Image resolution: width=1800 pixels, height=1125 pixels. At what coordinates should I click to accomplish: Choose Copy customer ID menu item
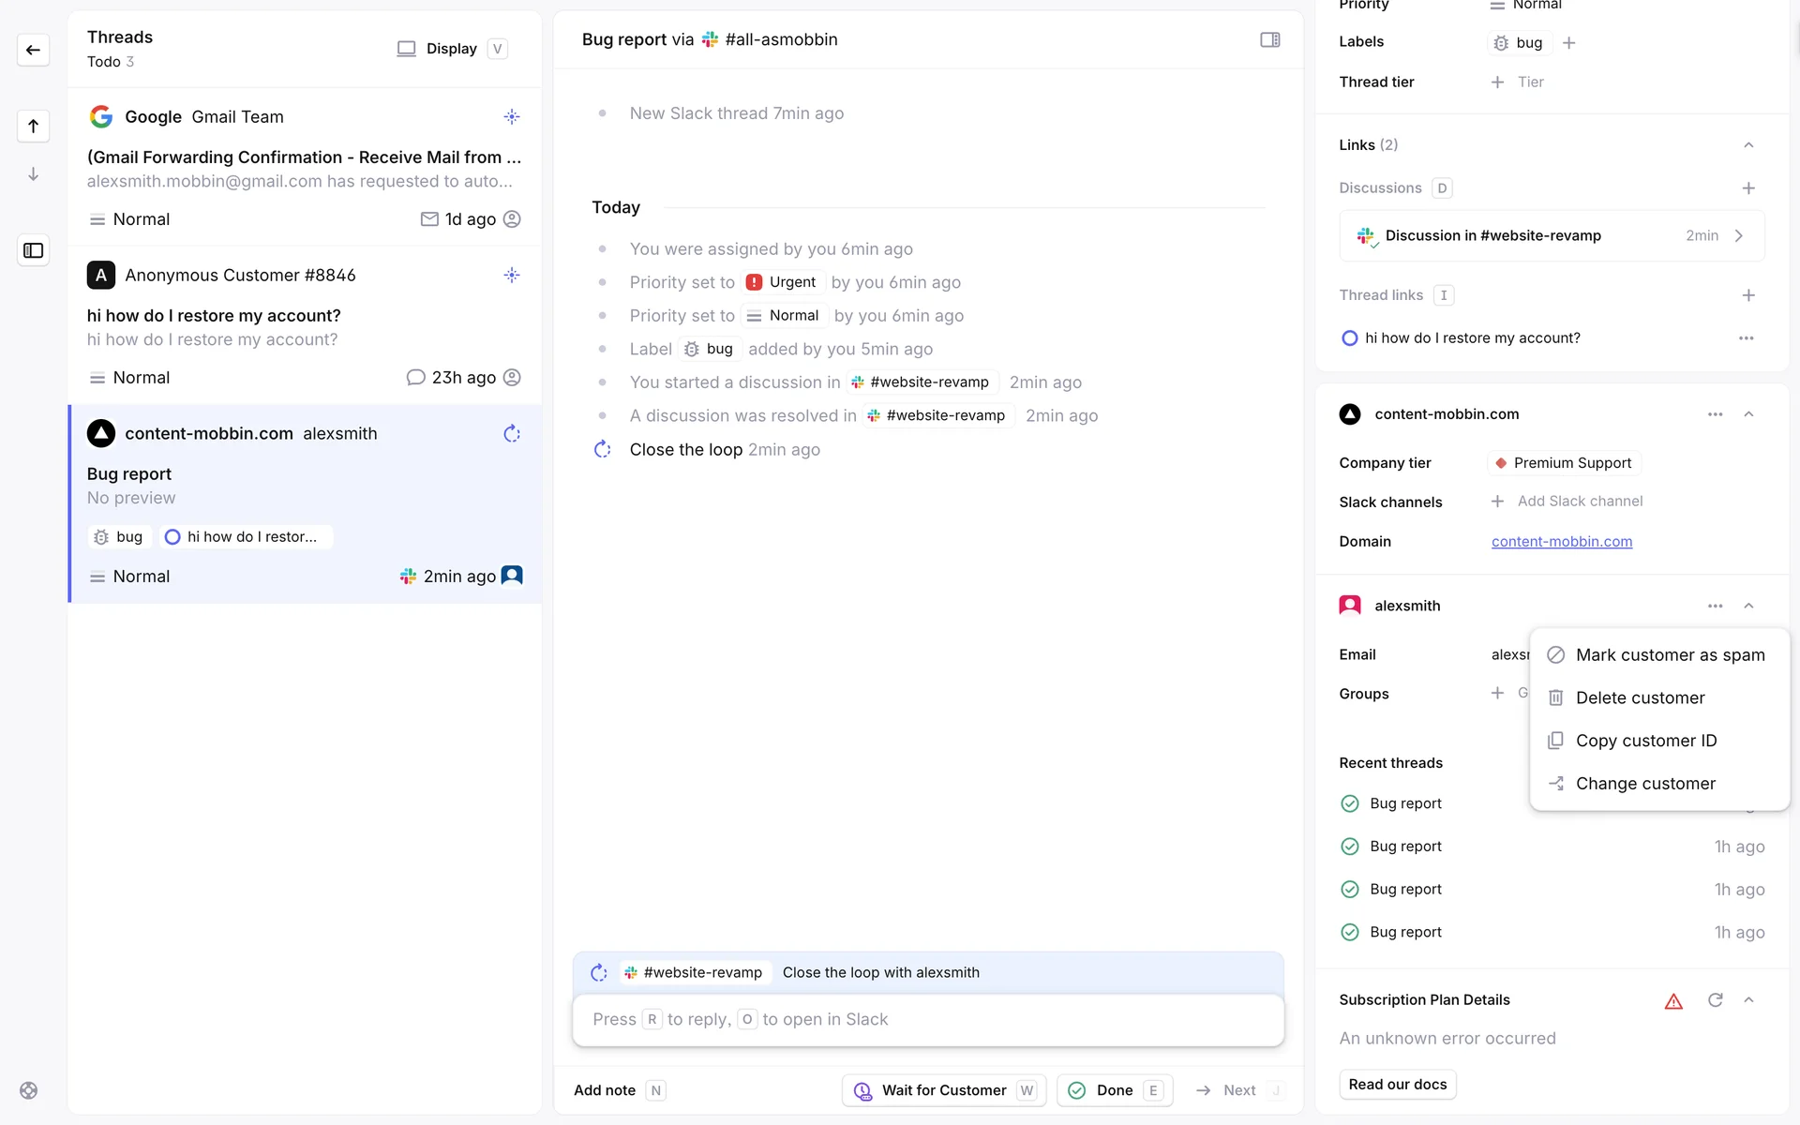pos(1645,741)
